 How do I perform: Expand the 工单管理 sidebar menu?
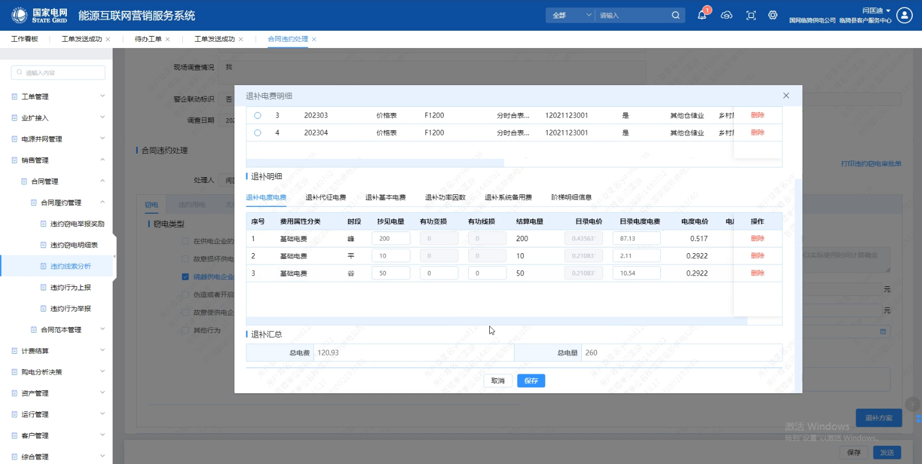[57, 97]
